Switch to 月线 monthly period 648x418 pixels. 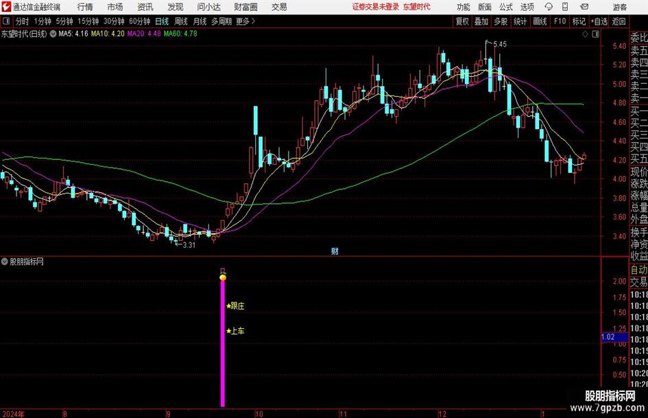[200, 21]
